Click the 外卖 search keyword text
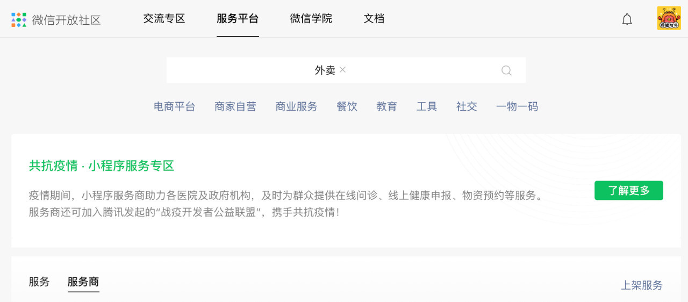 click(x=325, y=70)
